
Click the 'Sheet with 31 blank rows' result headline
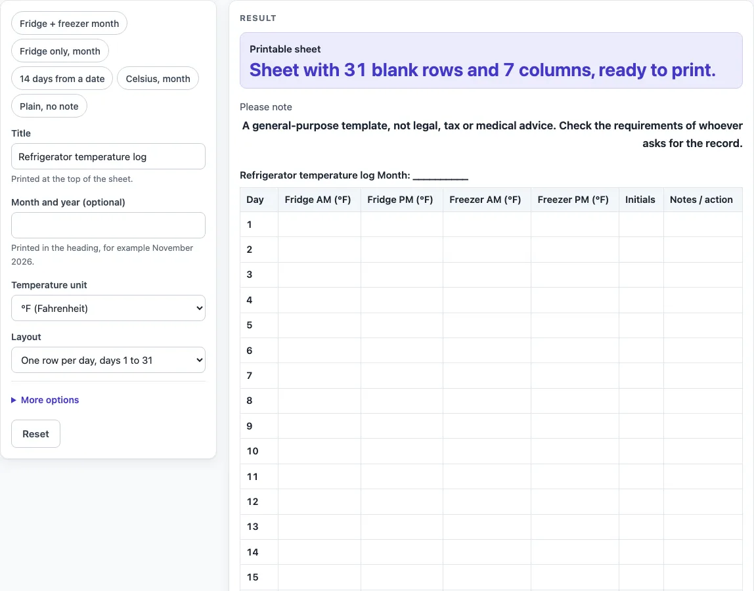tap(482, 70)
